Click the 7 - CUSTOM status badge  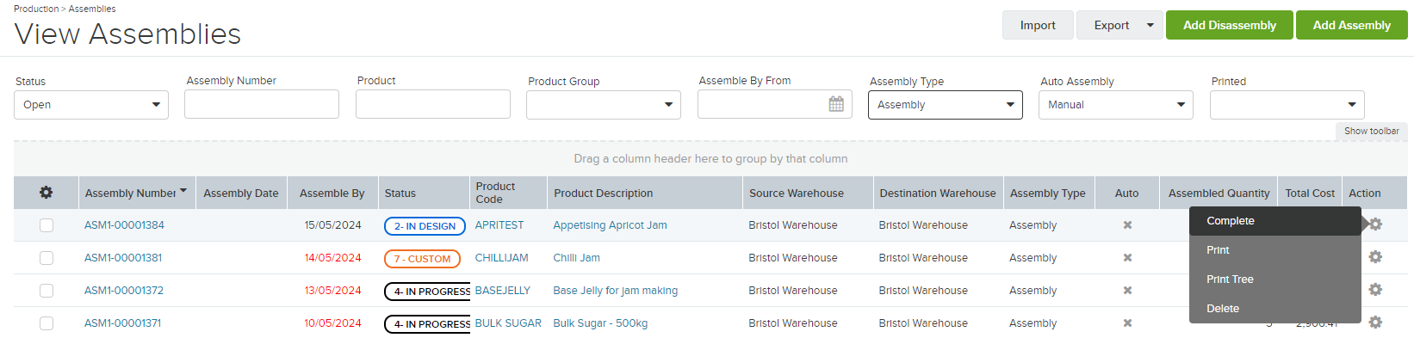[422, 259]
